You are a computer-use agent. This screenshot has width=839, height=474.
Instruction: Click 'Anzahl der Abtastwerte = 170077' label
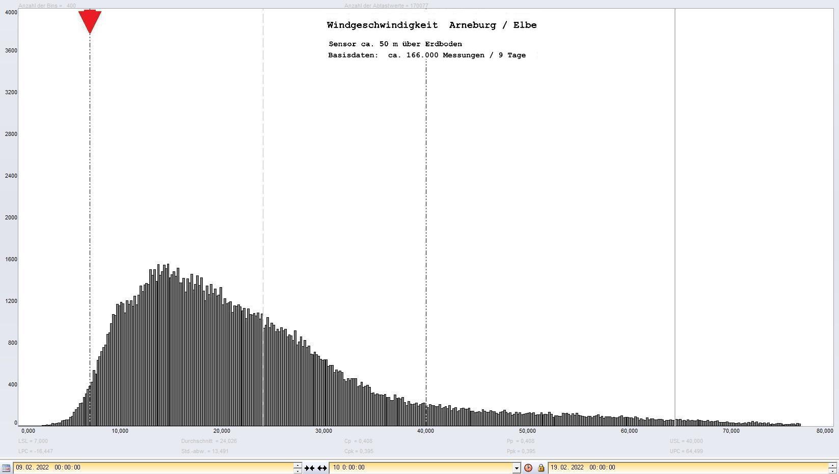tap(386, 6)
